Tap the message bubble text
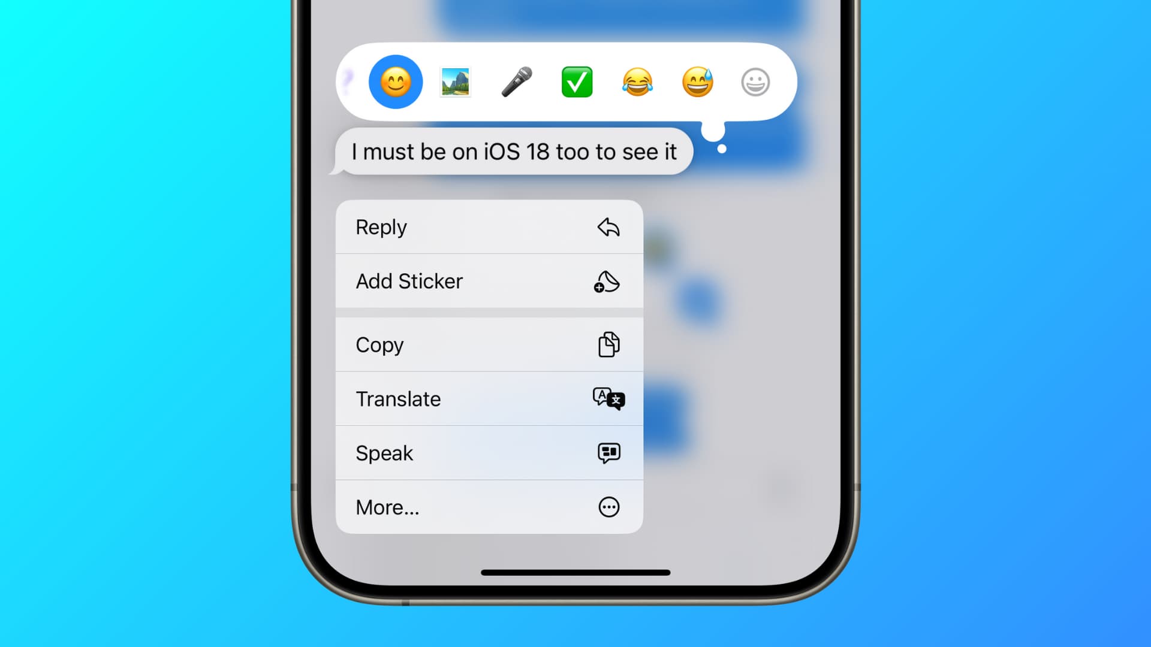 pyautogui.click(x=514, y=152)
